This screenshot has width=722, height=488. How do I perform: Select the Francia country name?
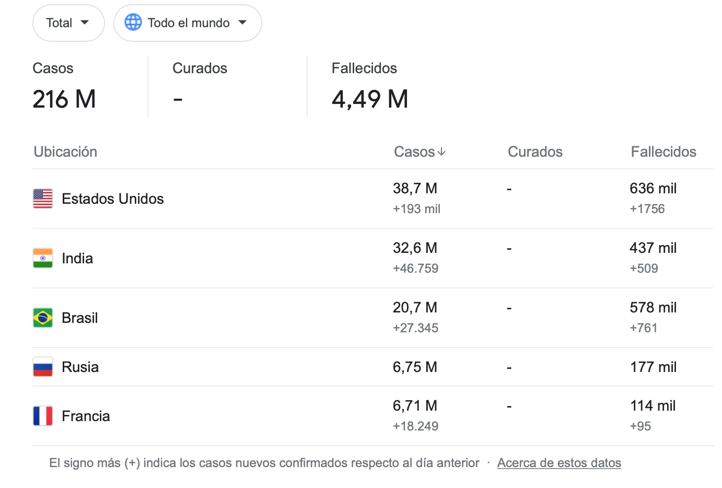coord(86,416)
